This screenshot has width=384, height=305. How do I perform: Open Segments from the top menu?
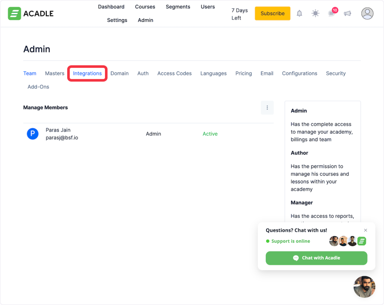click(178, 7)
